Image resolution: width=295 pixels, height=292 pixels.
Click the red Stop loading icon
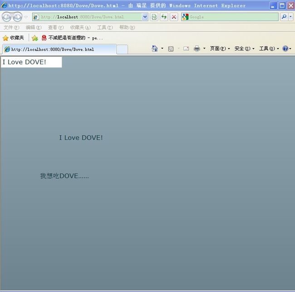(174, 17)
